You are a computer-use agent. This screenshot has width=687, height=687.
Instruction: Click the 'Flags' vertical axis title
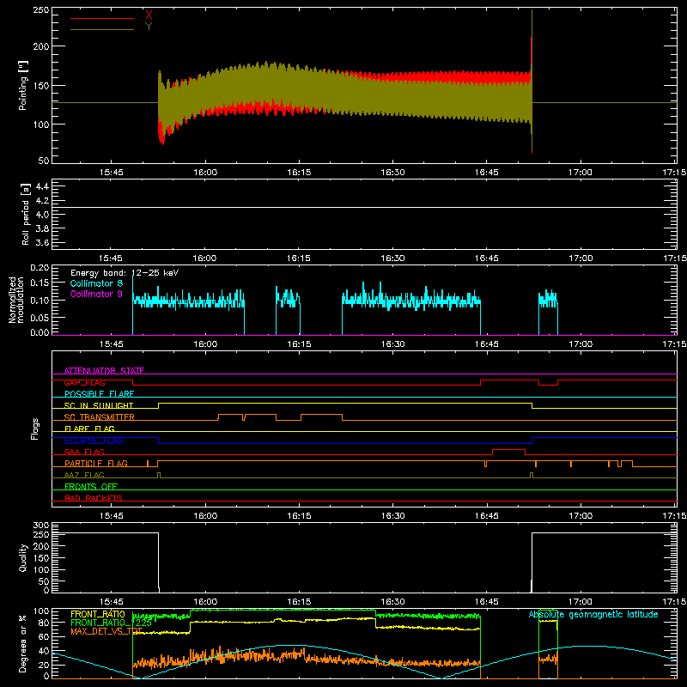(35, 429)
